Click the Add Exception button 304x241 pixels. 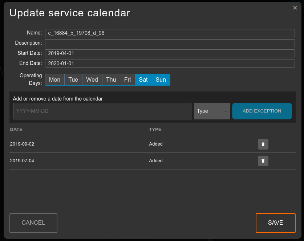click(x=262, y=111)
